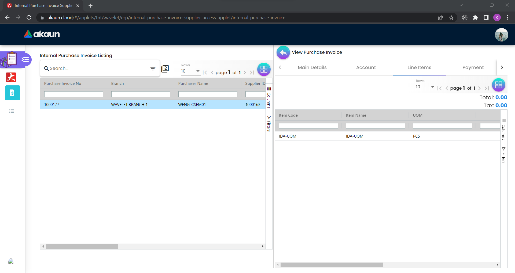This screenshot has width=515, height=273.
Task: Click the blue back arrow beside View Purchase Invoice
Action: 283,52
